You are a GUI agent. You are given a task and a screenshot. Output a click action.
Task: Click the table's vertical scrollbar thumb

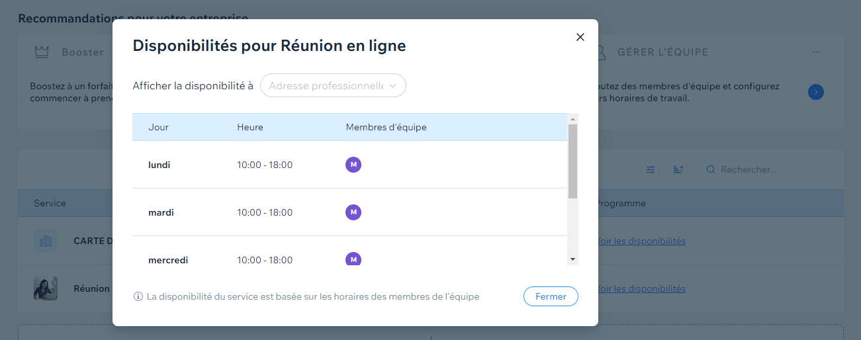[573, 161]
